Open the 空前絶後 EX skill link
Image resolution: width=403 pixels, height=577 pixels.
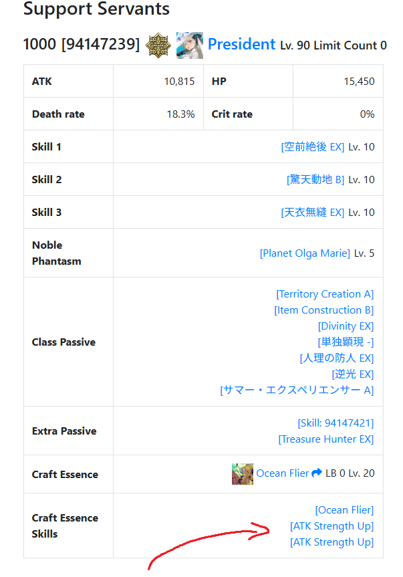313,147
